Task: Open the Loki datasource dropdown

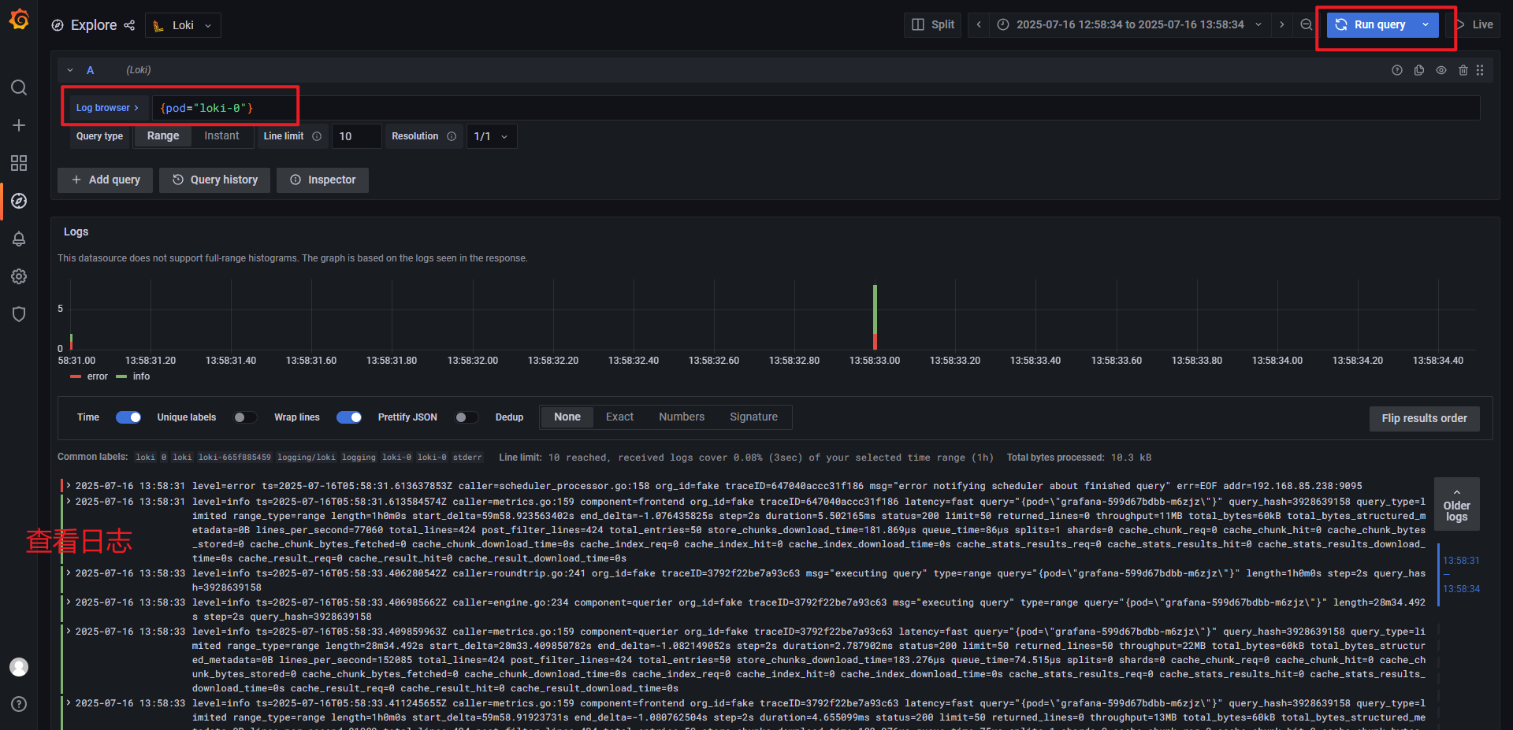Action: click(183, 25)
